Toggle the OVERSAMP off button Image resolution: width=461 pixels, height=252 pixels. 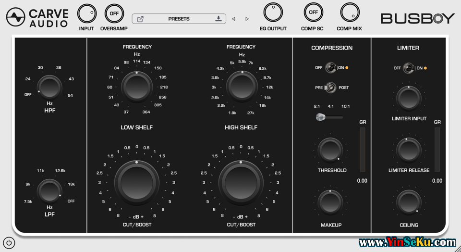click(114, 13)
